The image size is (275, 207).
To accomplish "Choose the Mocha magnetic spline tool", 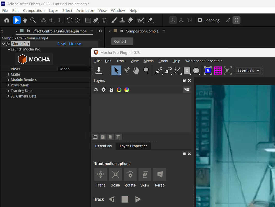I will coord(178,71).
